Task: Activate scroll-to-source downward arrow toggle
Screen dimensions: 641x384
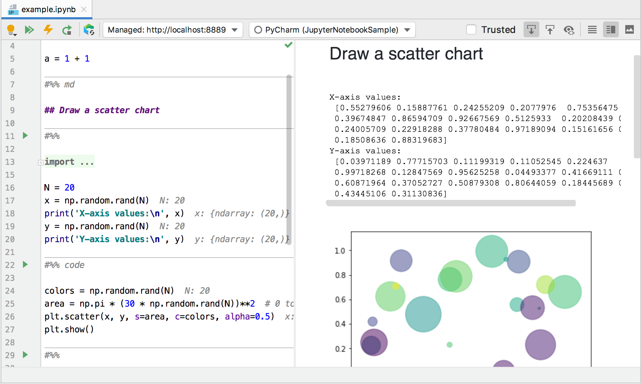Action: (x=531, y=29)
